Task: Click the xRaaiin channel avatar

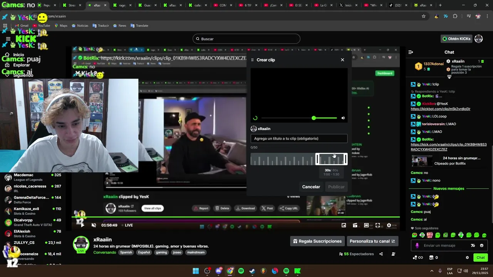Action: coord(81,244)
